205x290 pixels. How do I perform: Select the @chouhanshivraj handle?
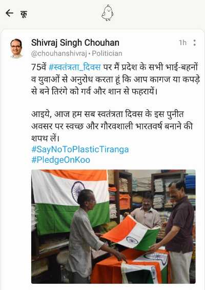[x=59, y=53]
